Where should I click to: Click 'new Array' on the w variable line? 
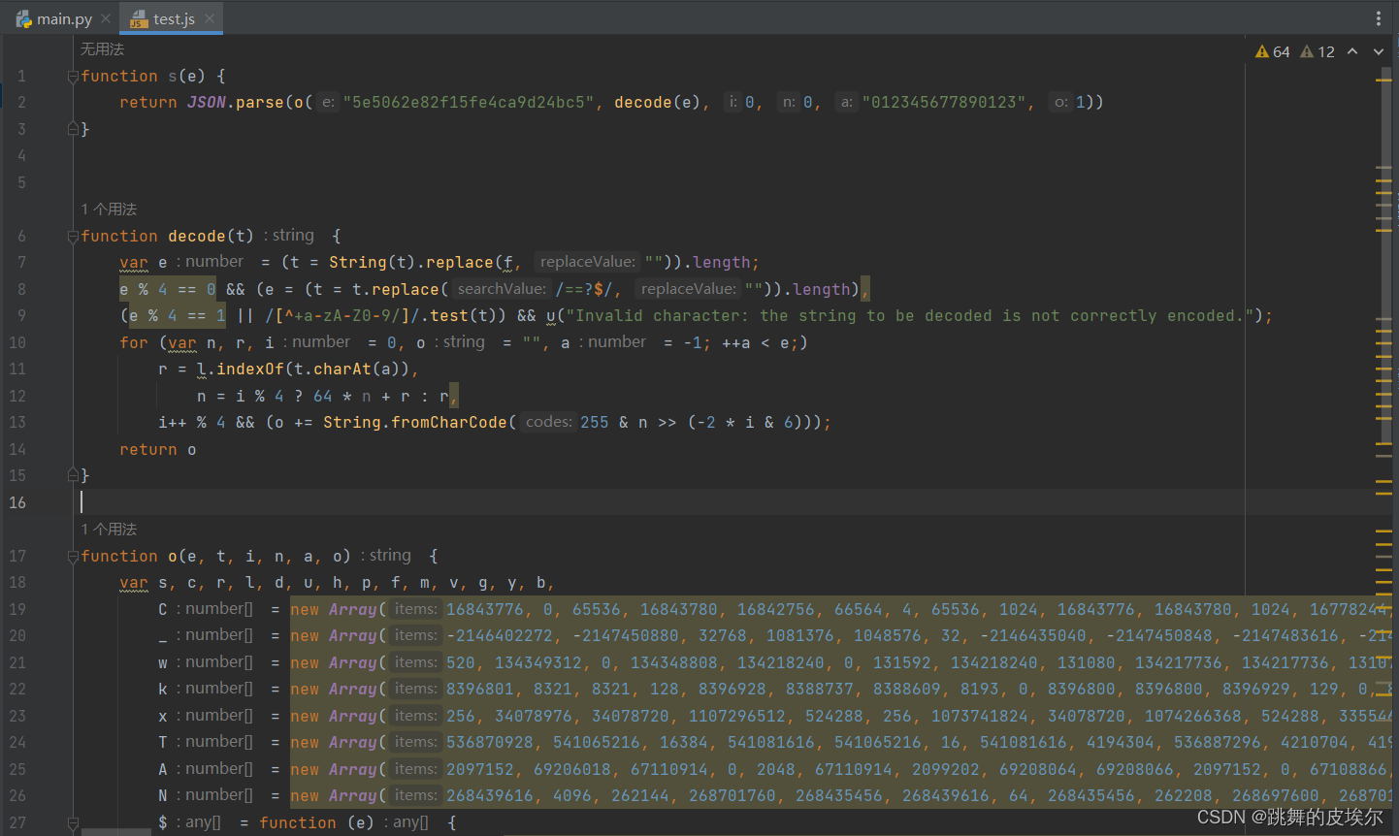coord(333,662)
